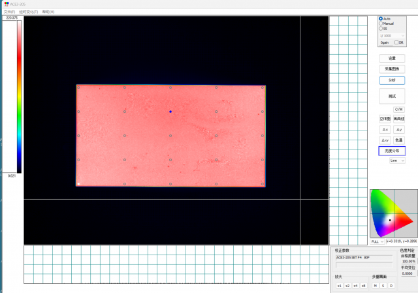Viewport: 418px width, 293px height.
Task: Open the 帮助(H) menu
Action: pyautogui.click(x=48, y=12)
